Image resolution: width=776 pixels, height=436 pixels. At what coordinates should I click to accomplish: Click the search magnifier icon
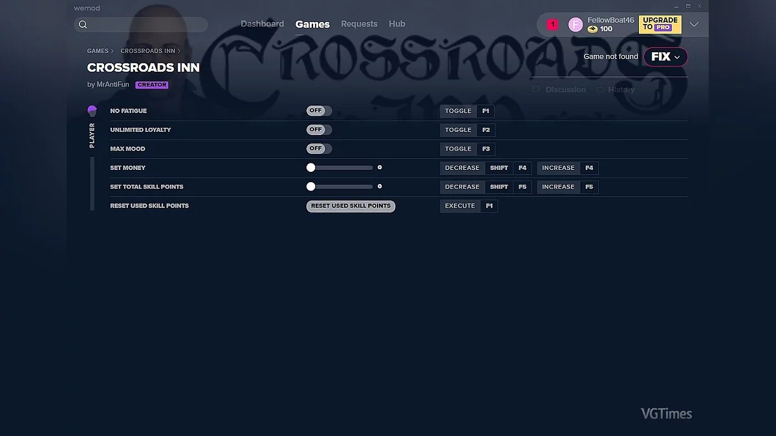click(83, 24)
